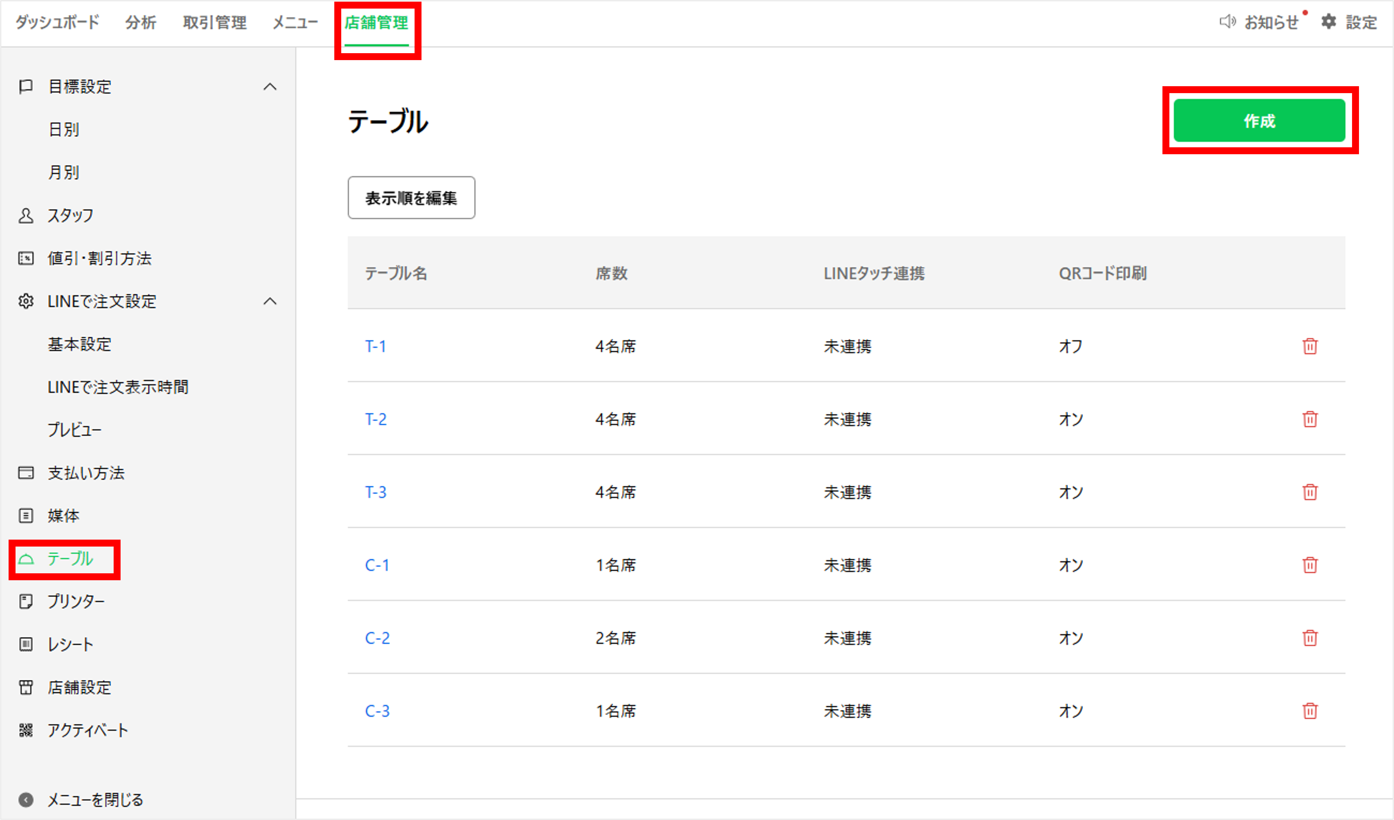1394x820 pixels.
Task: Click the shop icon beside 店舗設定
Action: click(25, 687)
